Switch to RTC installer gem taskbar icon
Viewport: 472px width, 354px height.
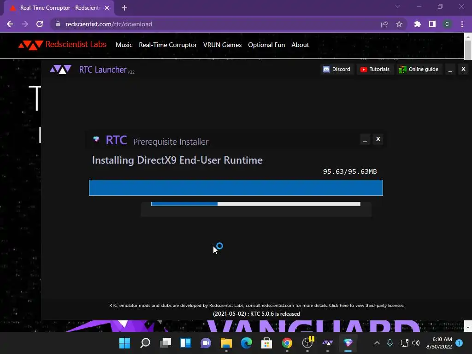(348, 343)
